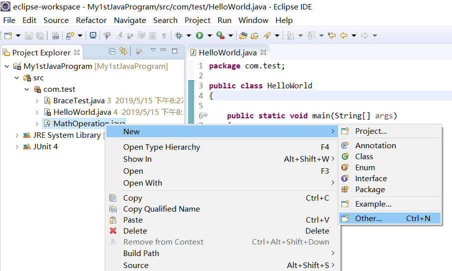Maximize the Project Explorer view
This screenshot has width=452, height=271.
(175, 51)
